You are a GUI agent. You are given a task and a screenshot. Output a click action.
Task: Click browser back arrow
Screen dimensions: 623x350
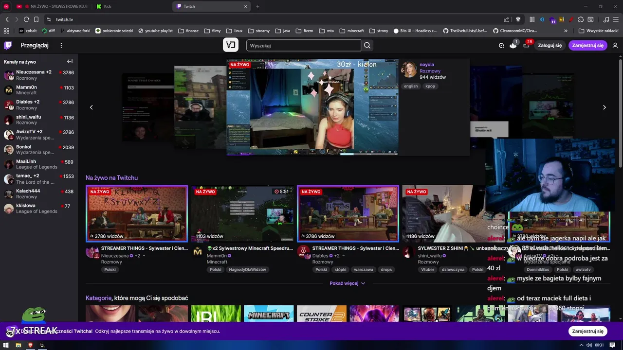[x=7, y=19]
